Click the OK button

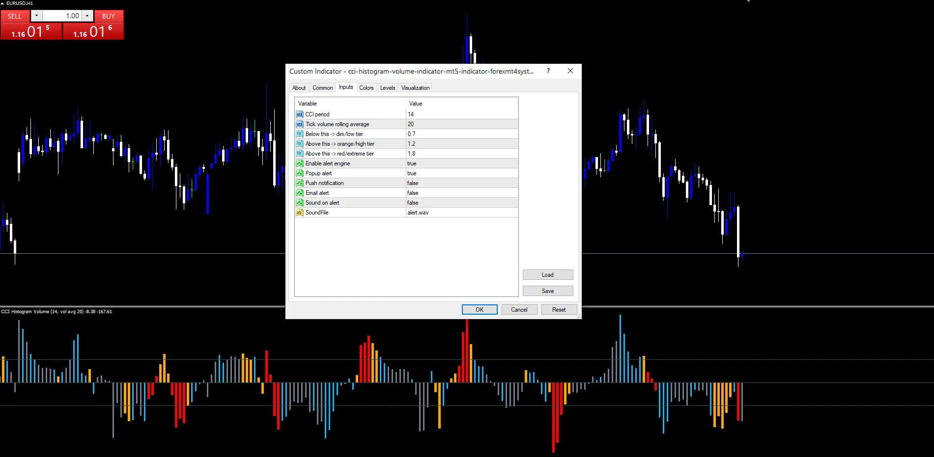pyautogui.click(x=480, y=310)
